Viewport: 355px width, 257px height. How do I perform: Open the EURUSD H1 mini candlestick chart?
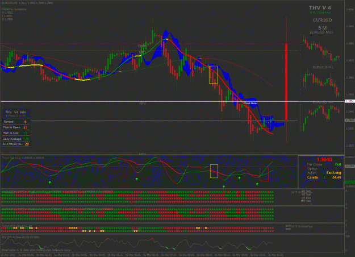click(x=321, y=84)
